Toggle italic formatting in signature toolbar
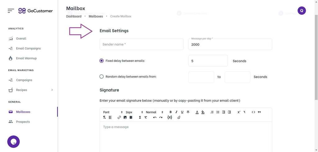318x152 pixels. [x=176, y=112]
